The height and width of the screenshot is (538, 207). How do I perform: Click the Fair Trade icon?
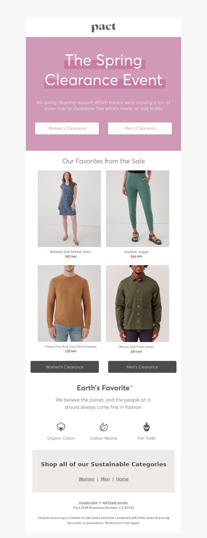coord(146,427)
